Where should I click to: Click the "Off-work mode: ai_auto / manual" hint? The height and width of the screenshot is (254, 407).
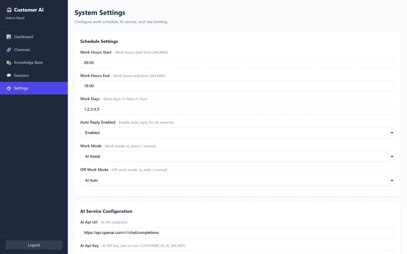point(139,170)
